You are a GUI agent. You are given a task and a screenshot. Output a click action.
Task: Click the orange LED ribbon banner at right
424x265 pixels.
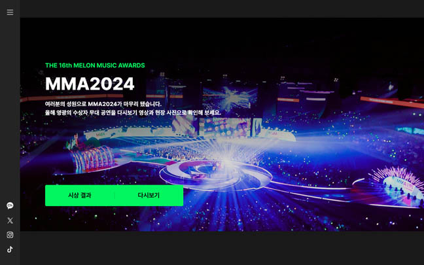point(392,102)
